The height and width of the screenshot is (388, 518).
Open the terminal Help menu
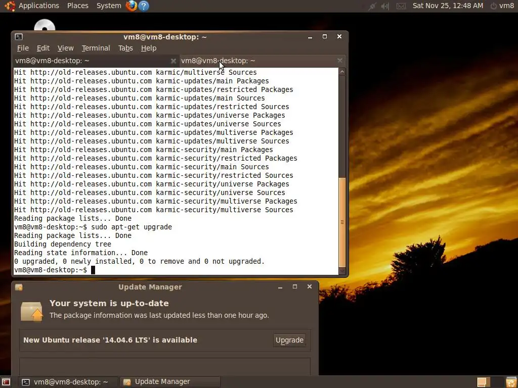[x=149, y=48]
